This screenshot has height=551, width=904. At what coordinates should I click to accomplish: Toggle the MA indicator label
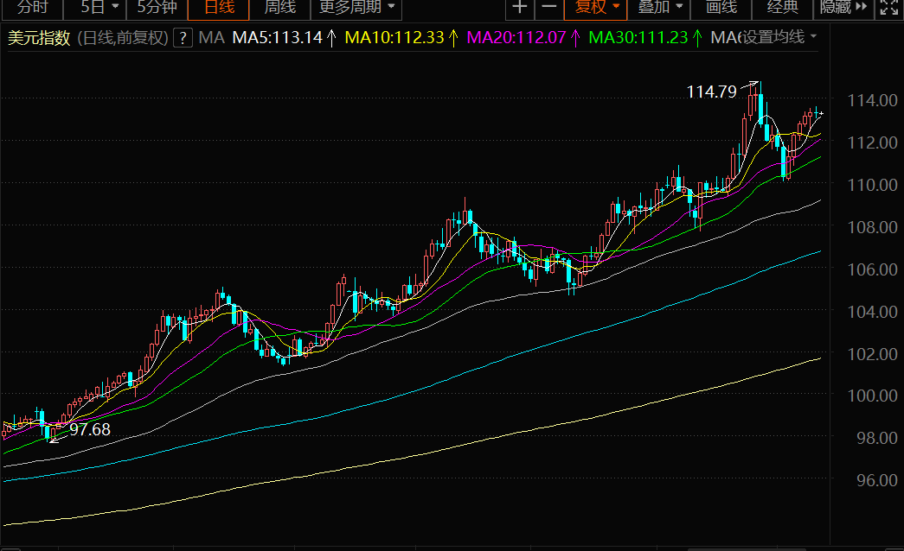tap(212, 38)
